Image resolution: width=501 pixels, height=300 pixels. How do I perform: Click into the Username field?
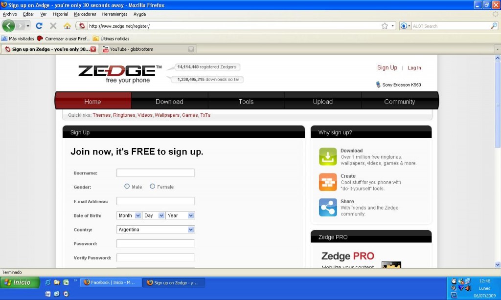coord(155,172)
